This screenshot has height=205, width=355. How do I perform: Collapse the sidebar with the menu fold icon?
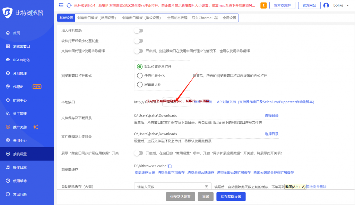click(x=61, y=5)
